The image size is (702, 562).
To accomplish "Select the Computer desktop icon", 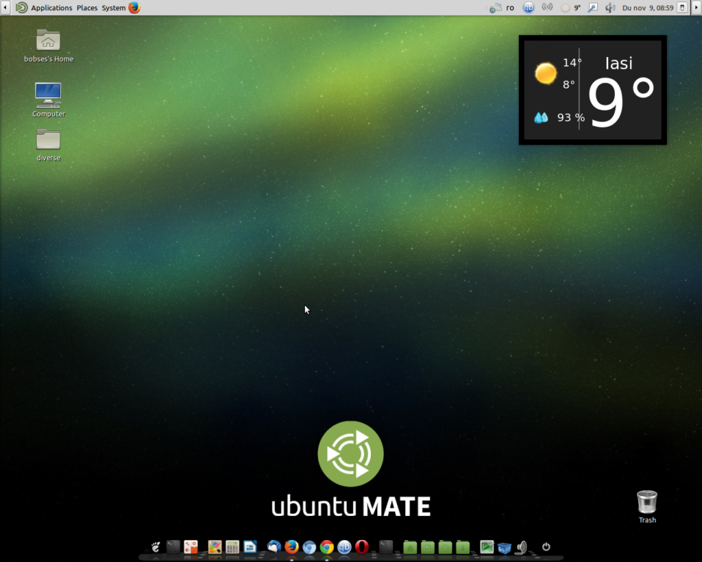I will coord(49,100).
